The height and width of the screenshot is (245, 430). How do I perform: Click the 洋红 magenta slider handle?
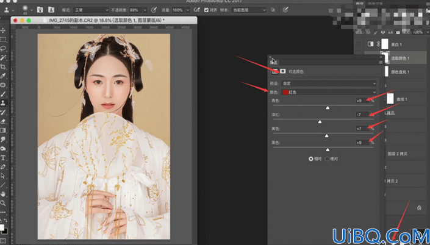pyautogui.click(x=320, y=122)
